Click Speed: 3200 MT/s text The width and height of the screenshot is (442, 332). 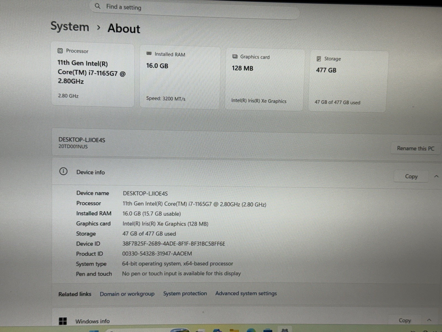coord(166,98)
